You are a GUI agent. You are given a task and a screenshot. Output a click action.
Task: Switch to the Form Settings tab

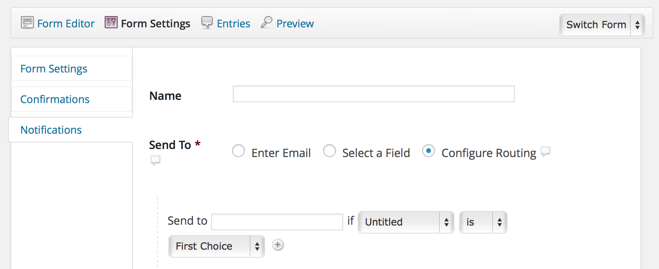click(54, 68)
